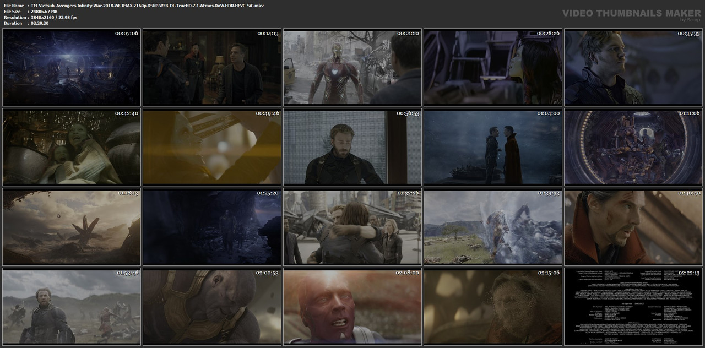
Task: Select the thumbnail at 00:49:46
Action: click(212, 147)
